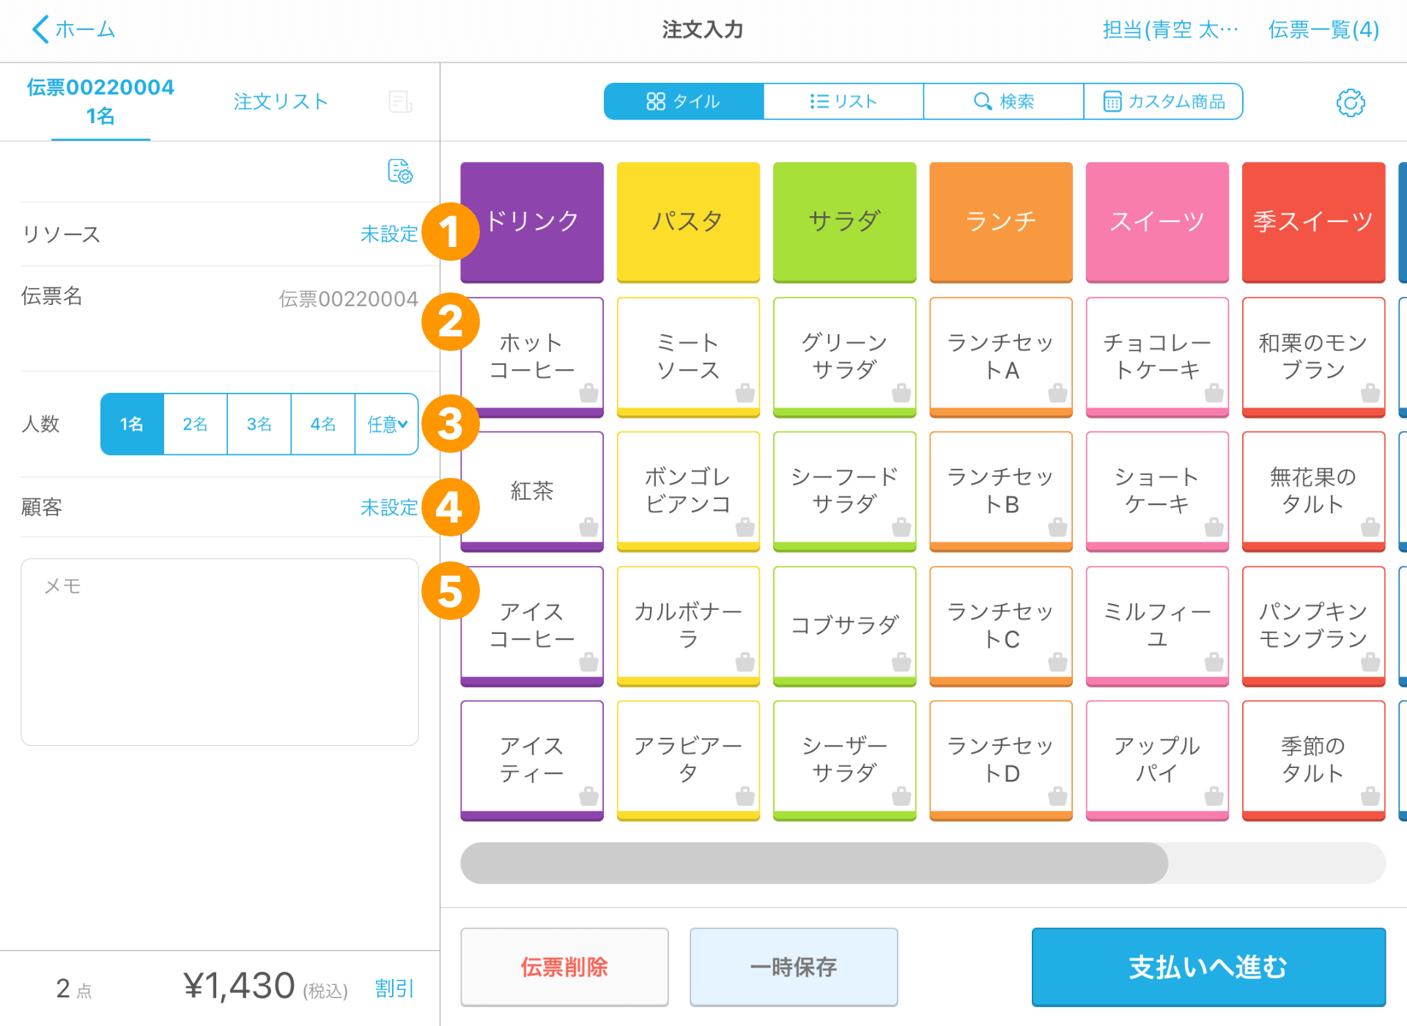Add アラビアータ product tile

pos(688,760)
